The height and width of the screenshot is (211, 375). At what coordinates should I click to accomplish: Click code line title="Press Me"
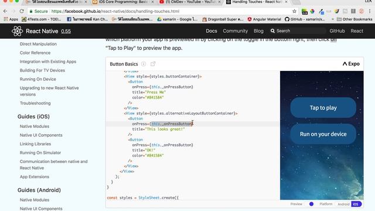tap(149, 92)
